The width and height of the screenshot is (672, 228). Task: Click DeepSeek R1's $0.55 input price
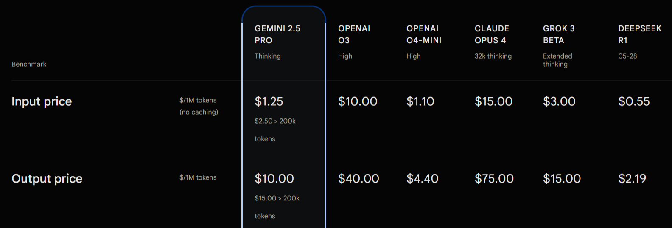[x=634, y=101]
